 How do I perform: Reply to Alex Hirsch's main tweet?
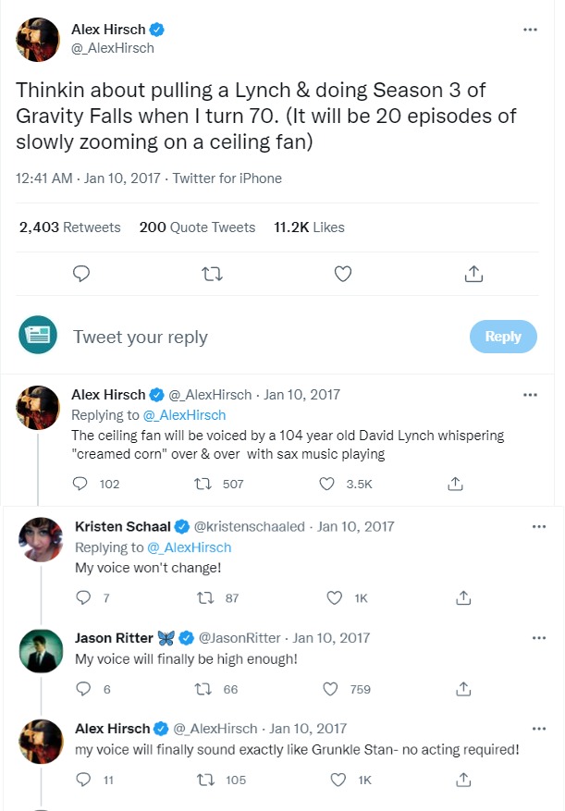[x=81, y=274]
